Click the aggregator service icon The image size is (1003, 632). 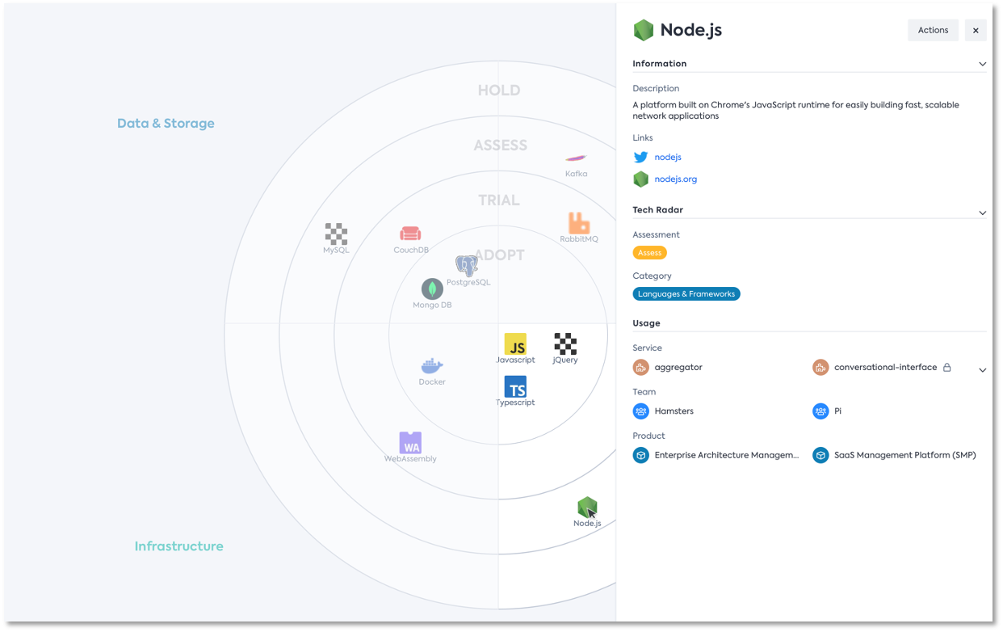[640, 368]
